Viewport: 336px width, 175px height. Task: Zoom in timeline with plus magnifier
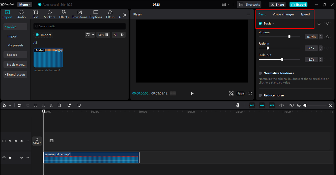[x=330, y=105]
